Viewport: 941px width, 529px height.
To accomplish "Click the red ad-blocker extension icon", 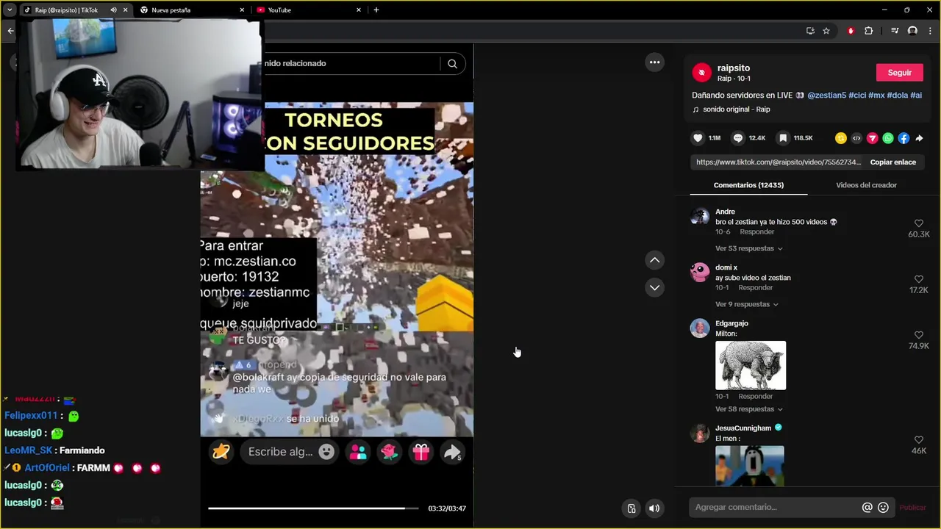I will pos(851,31).
